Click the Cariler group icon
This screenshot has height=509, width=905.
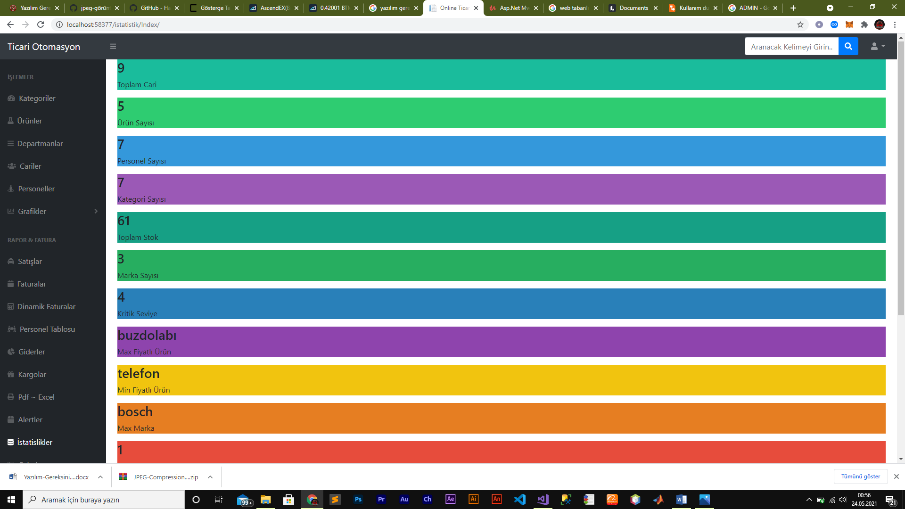point(12,166)
